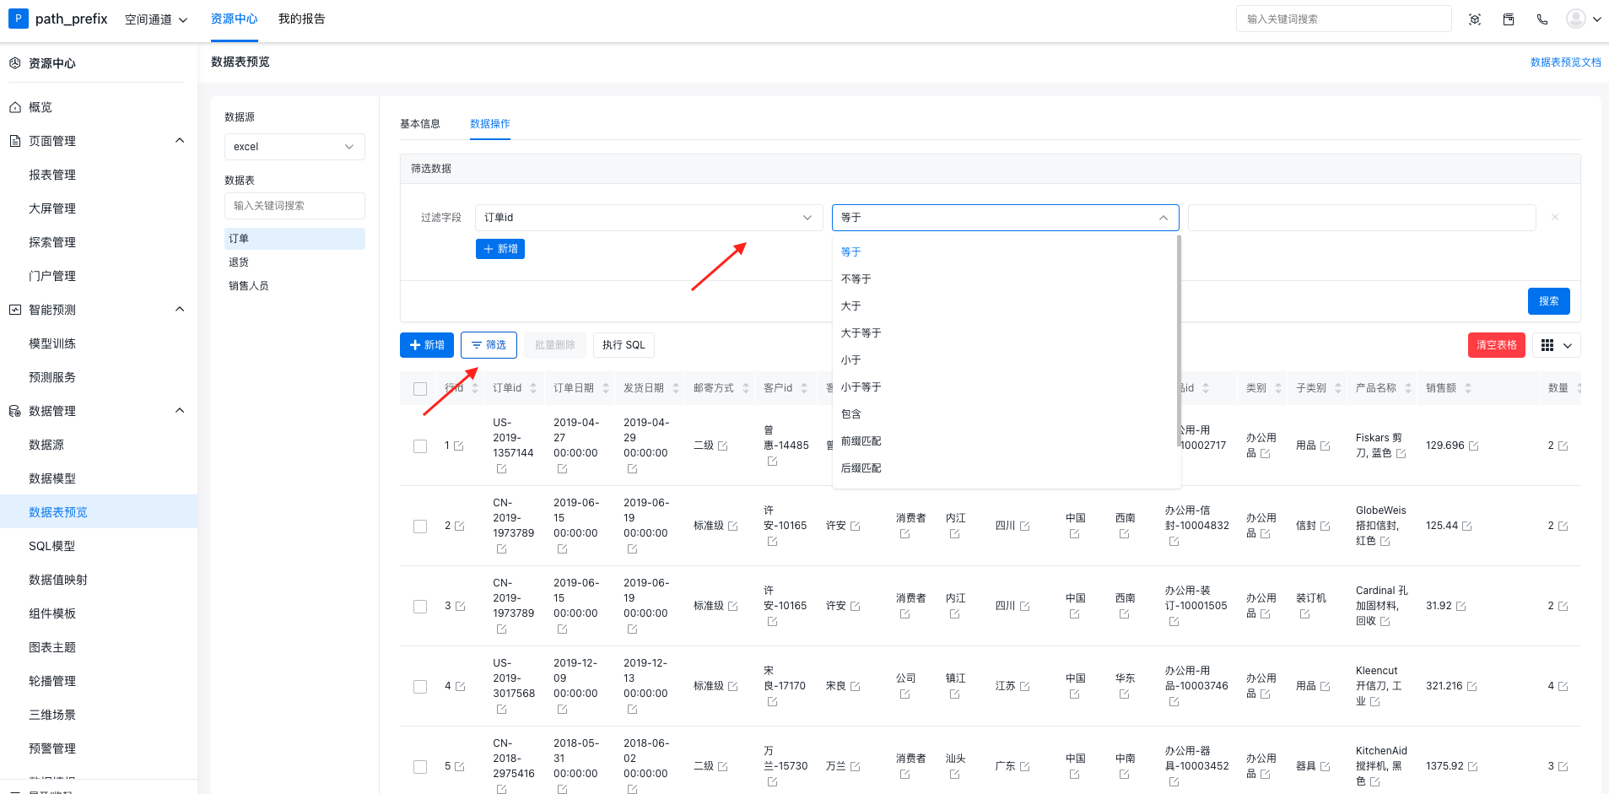This screenshot has height=794, width=1609.
Task: Toggle the select-all checkbox in the table header
Action: (420, 389)
